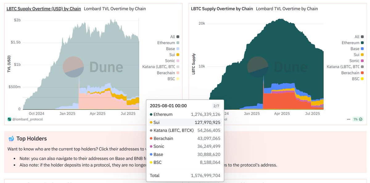Click the $1.5b label on the left chart axis

[x=15, y=42]
